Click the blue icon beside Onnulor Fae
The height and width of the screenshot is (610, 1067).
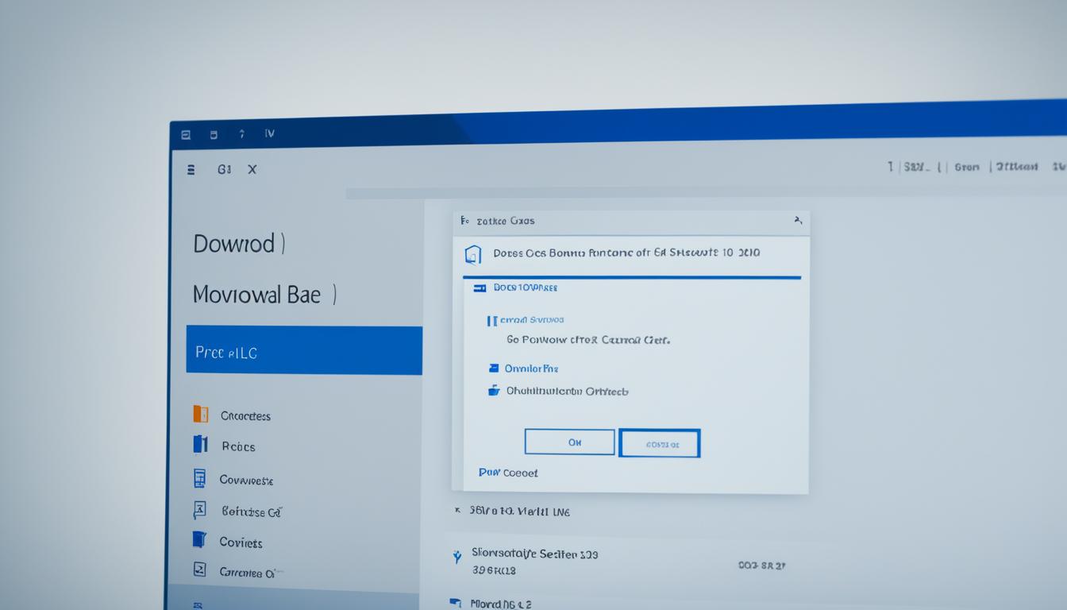pos(494,369)
